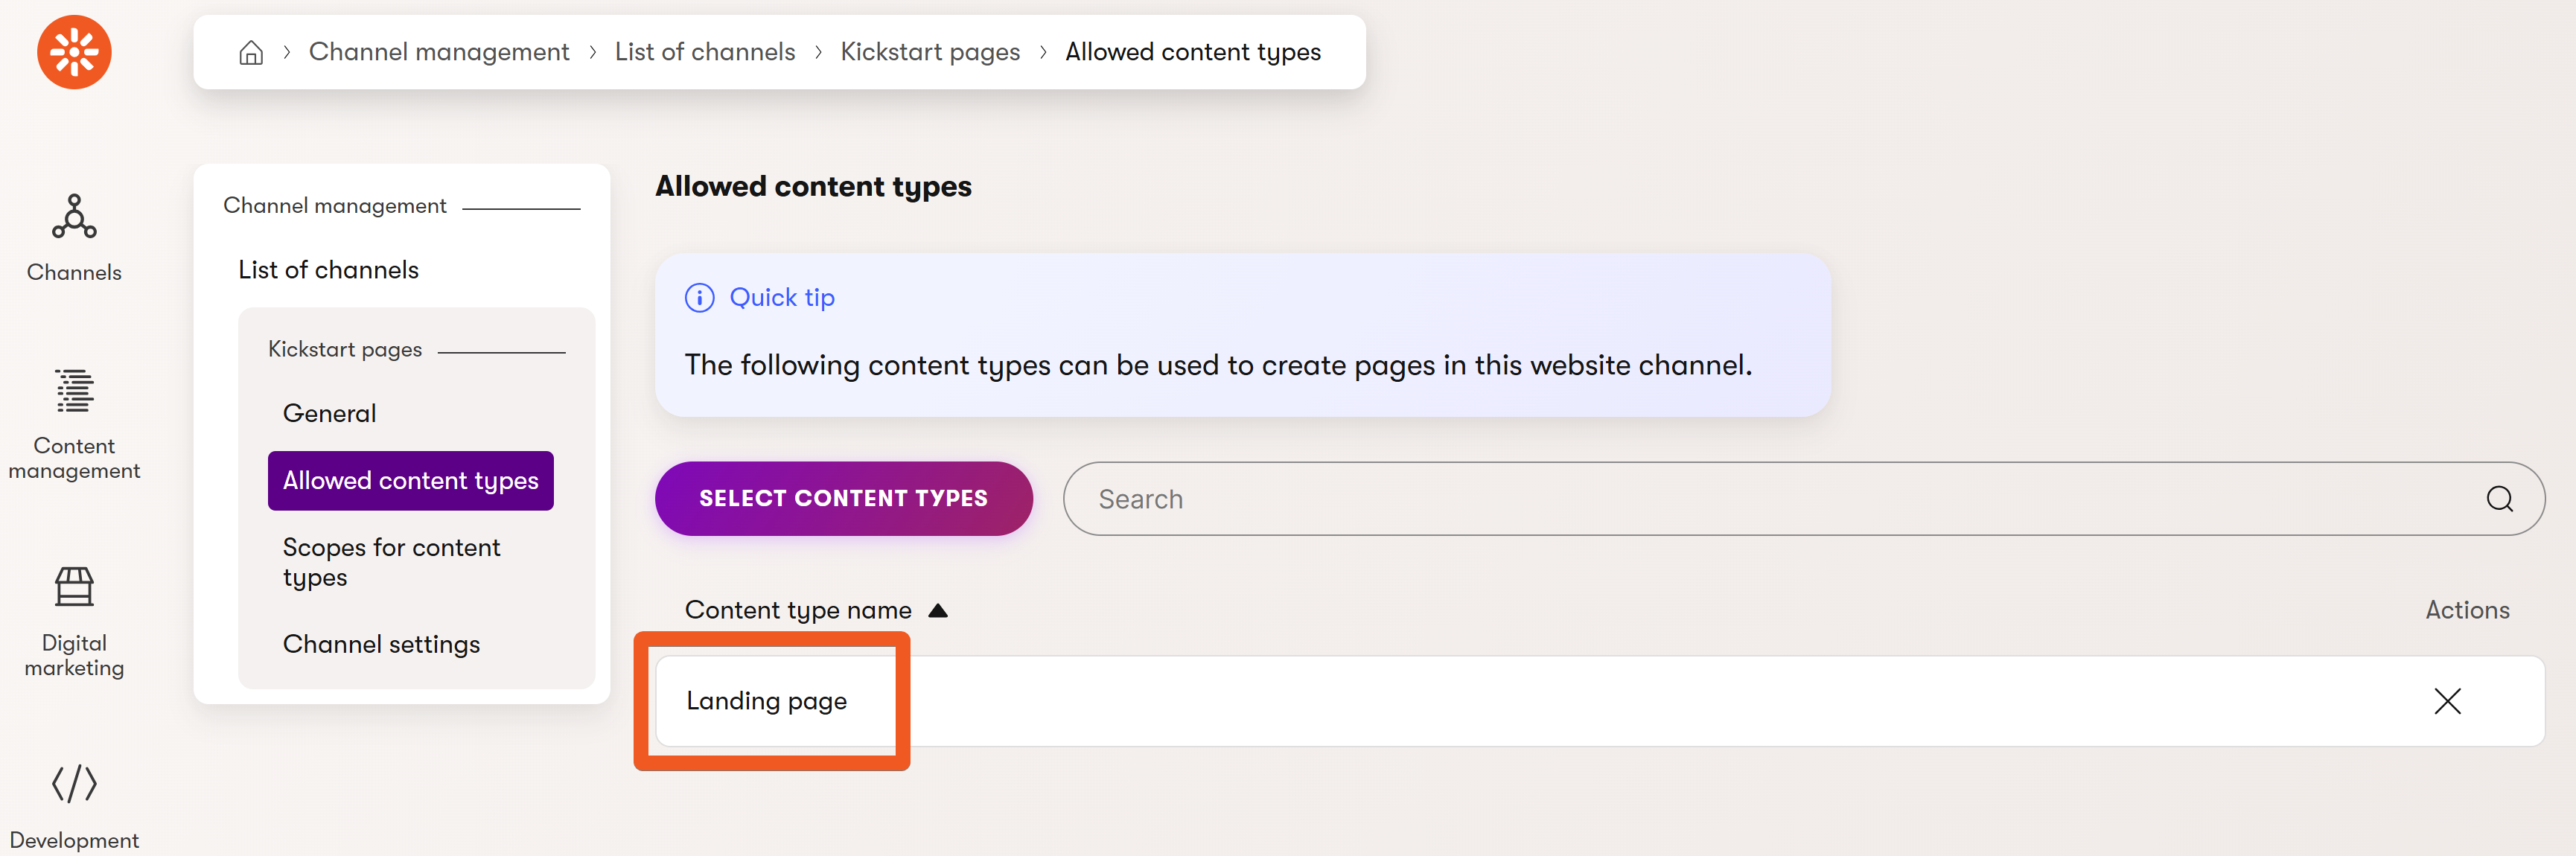Click Allowed content types breadcrumb
This screenshot has width=2576, height=856.
point(1192,52)
